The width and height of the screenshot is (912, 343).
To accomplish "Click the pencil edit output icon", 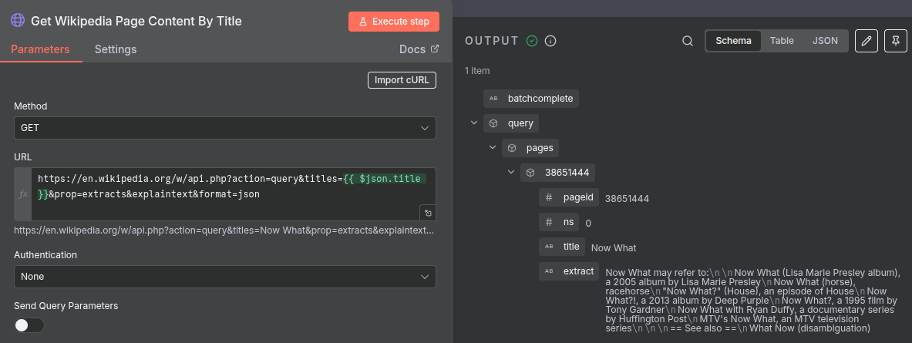I will [x=867, y=41].
